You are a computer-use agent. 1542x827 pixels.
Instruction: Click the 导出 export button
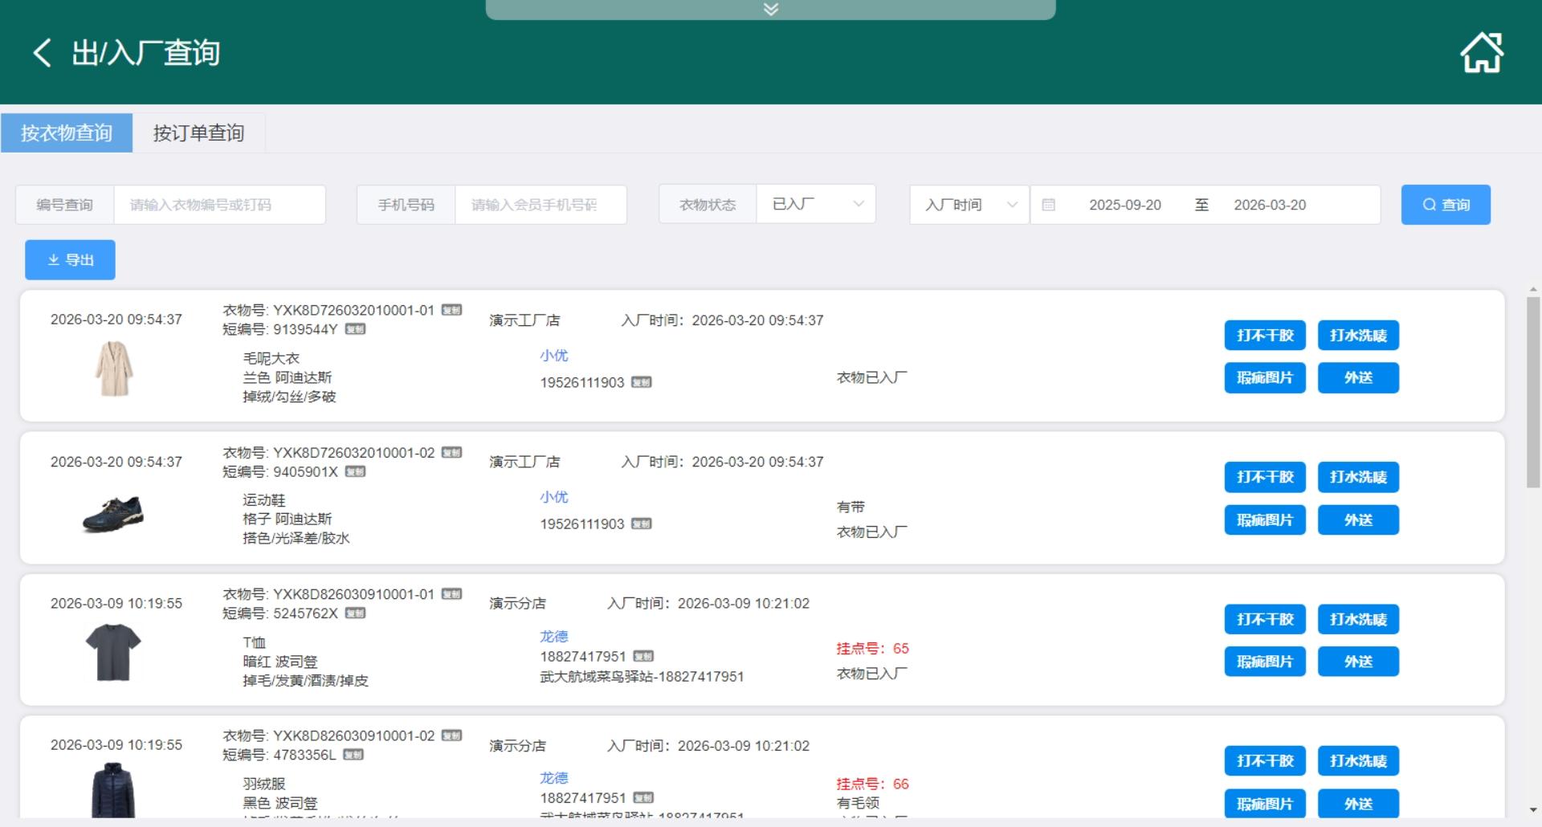[70, 260]
